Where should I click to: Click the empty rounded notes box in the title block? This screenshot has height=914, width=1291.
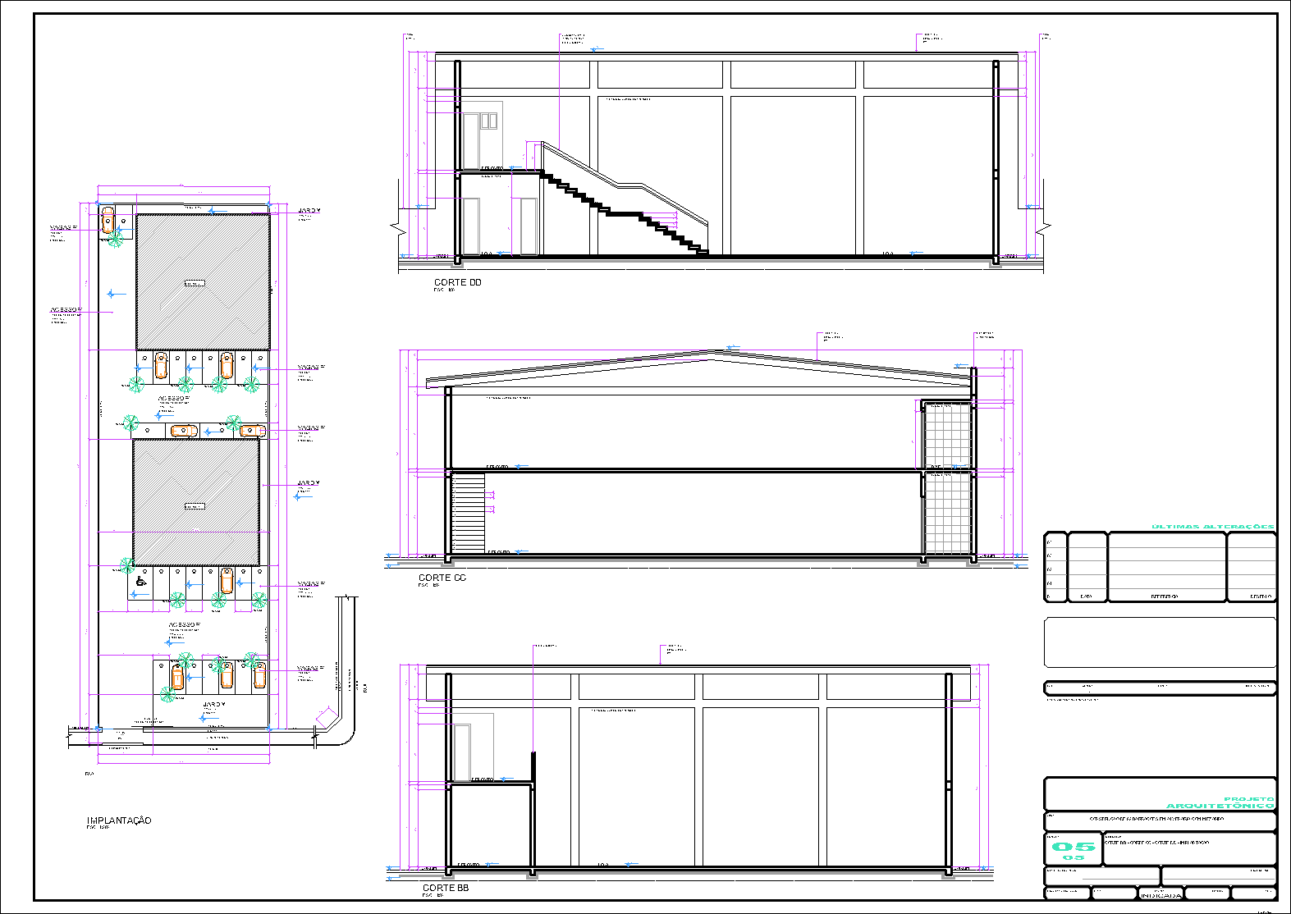point(1161,642)
